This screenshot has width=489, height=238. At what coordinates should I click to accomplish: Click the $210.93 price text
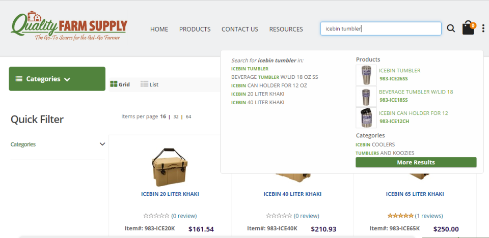pos(324,229)
